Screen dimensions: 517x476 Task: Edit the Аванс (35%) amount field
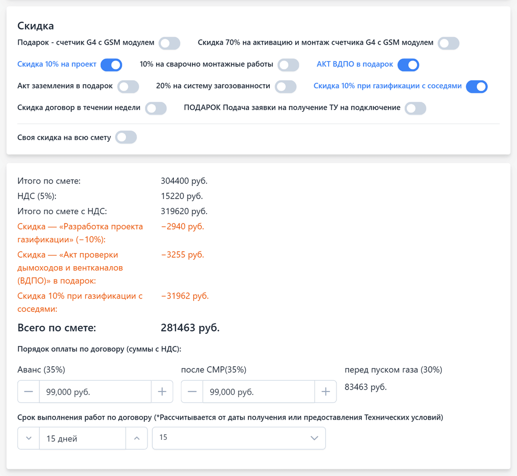coord(95,392)
